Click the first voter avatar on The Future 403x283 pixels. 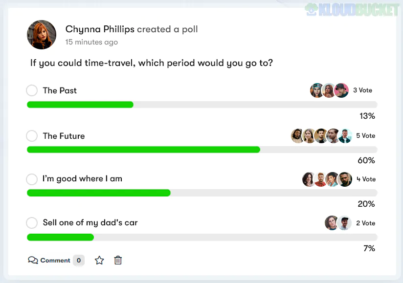tap(297, 135)
